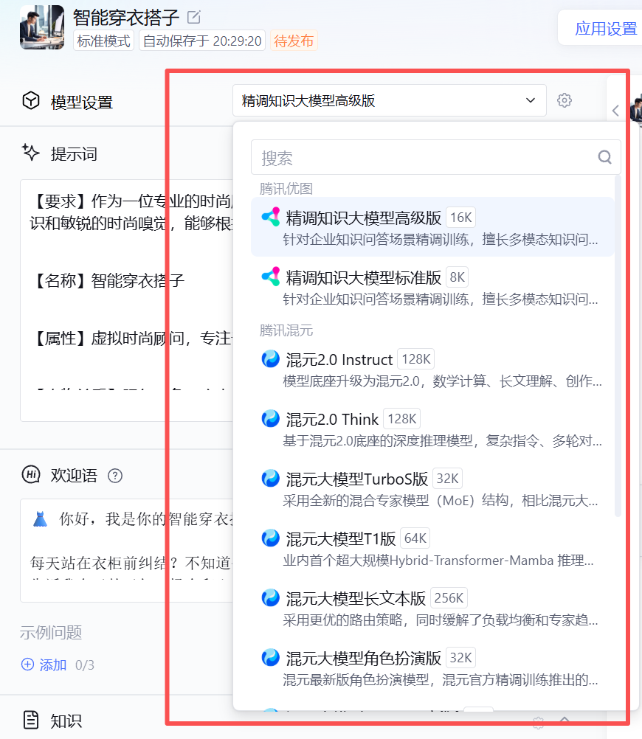Choose 混元大模型T1版 64K option

tap(432, 548)
